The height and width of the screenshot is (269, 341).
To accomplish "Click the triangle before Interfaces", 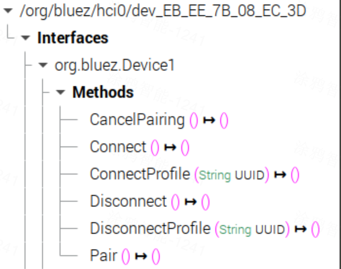I will click(25, 38).
